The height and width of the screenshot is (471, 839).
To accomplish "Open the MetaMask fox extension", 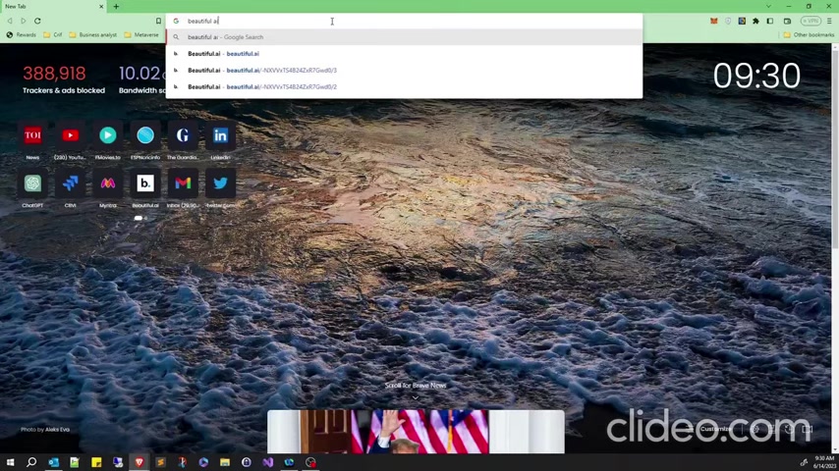I will (714, 21).
